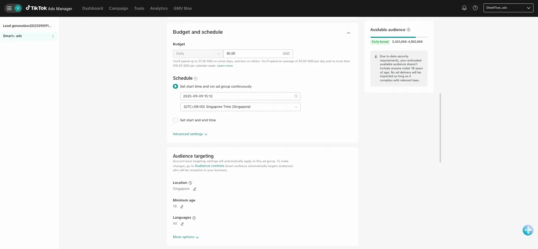Click the audience size progress bar
This screenshot has height=249, width=538.
click(399, 37)
